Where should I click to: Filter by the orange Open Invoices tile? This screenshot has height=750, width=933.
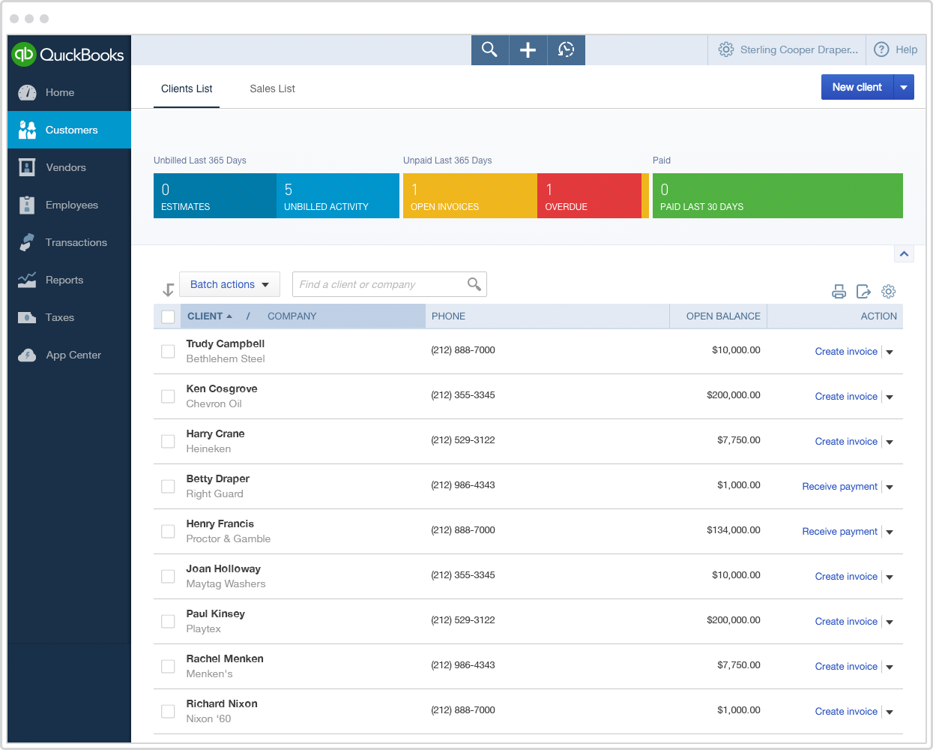coord(470,196)
